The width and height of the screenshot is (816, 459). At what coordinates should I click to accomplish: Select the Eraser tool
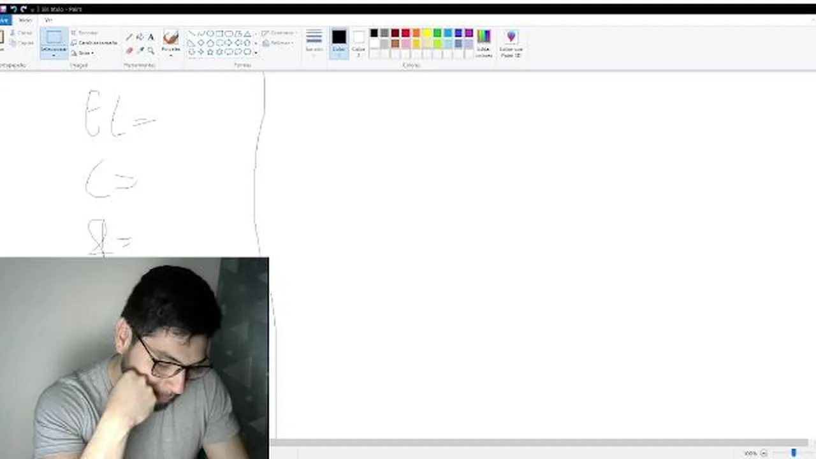coord(129,50)
